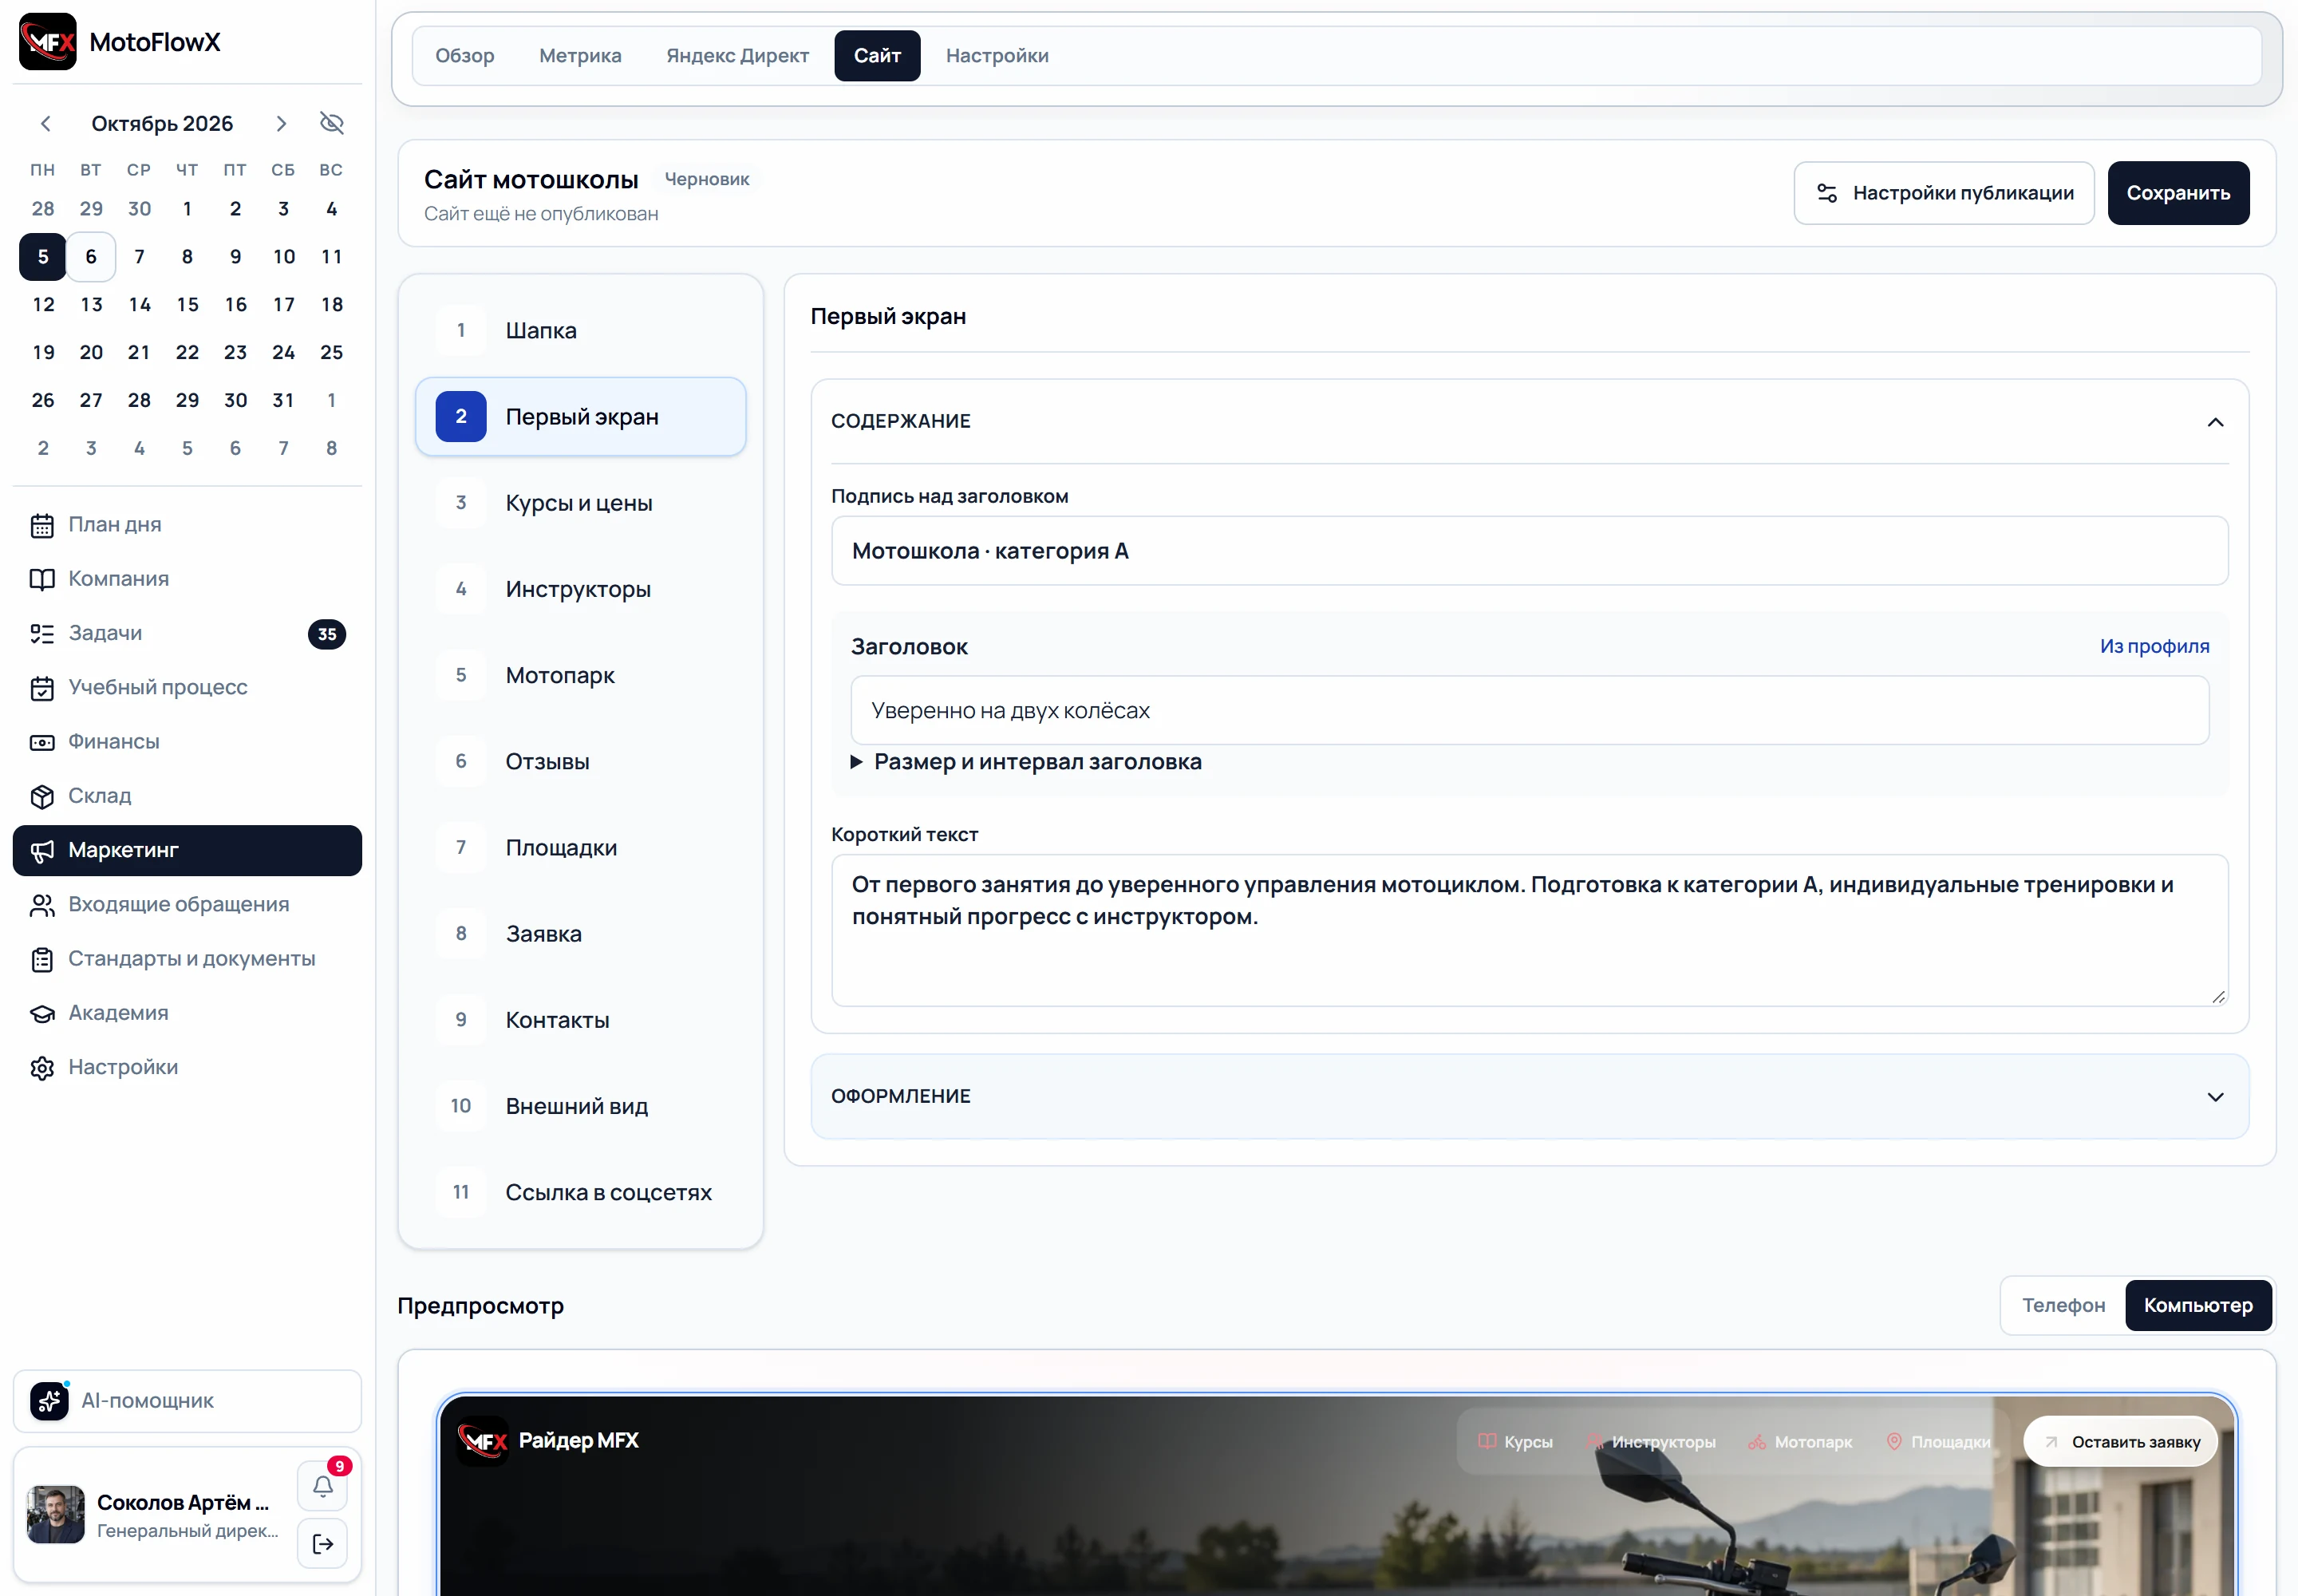Viewport: 2298px width, 1596px height.
Task: Click the Заголовок input field
Action: point(1529,710)
